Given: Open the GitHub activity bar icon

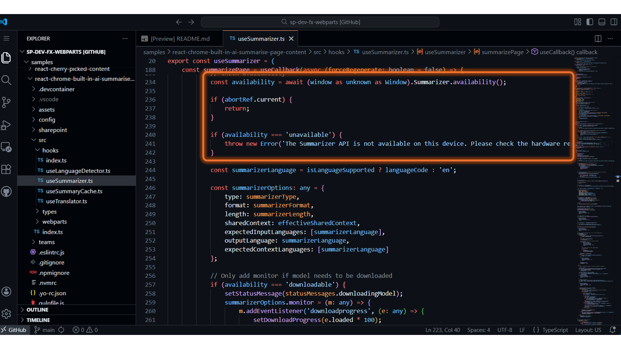Looking at the screenshot, I should coord(6,191).
